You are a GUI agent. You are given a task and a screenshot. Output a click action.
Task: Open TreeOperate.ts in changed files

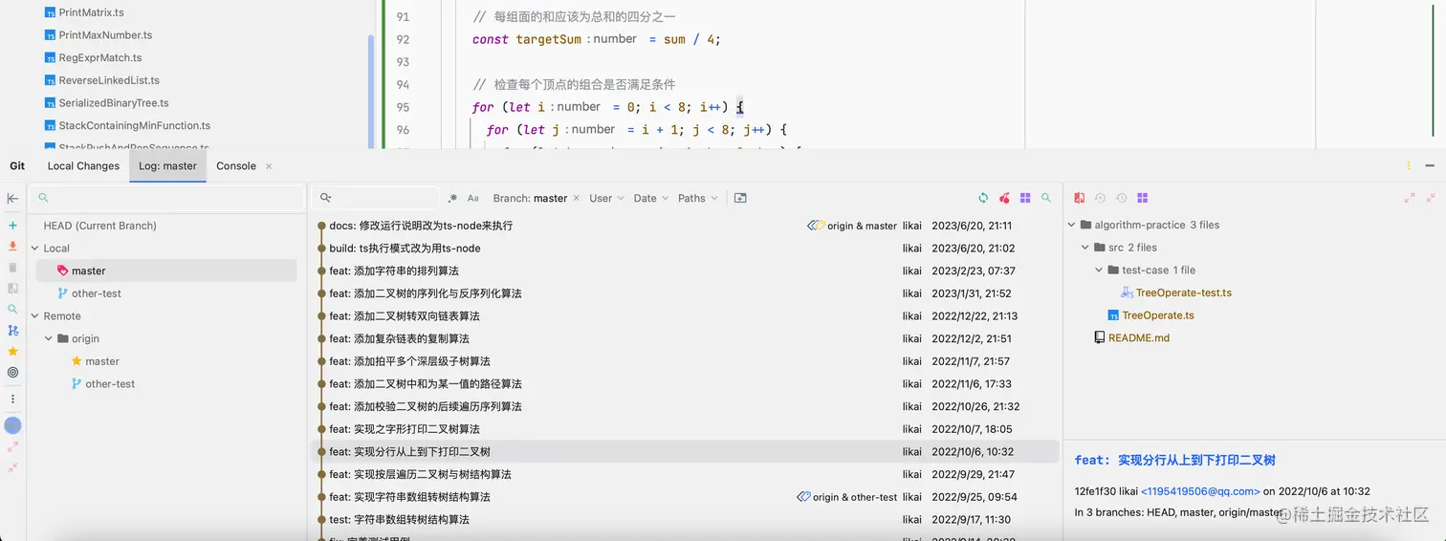pos(1157,315)
